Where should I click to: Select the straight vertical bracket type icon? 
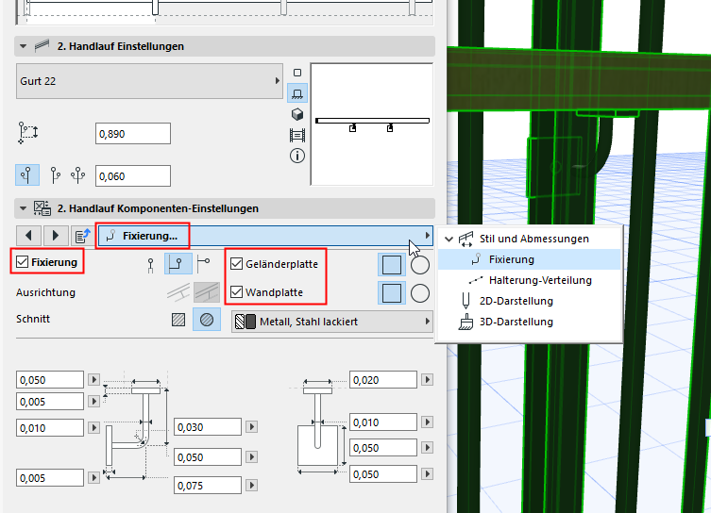pos(150,265)
